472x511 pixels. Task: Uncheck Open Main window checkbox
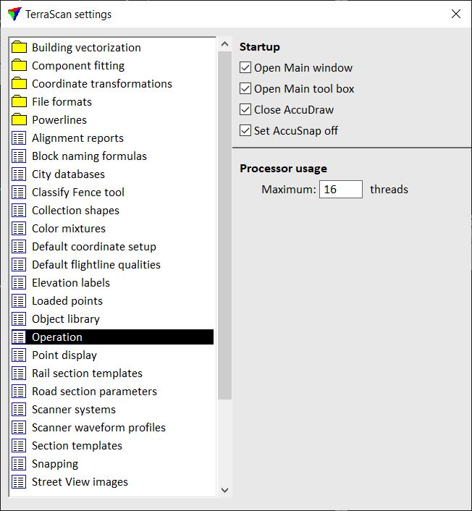coord(246,68)
